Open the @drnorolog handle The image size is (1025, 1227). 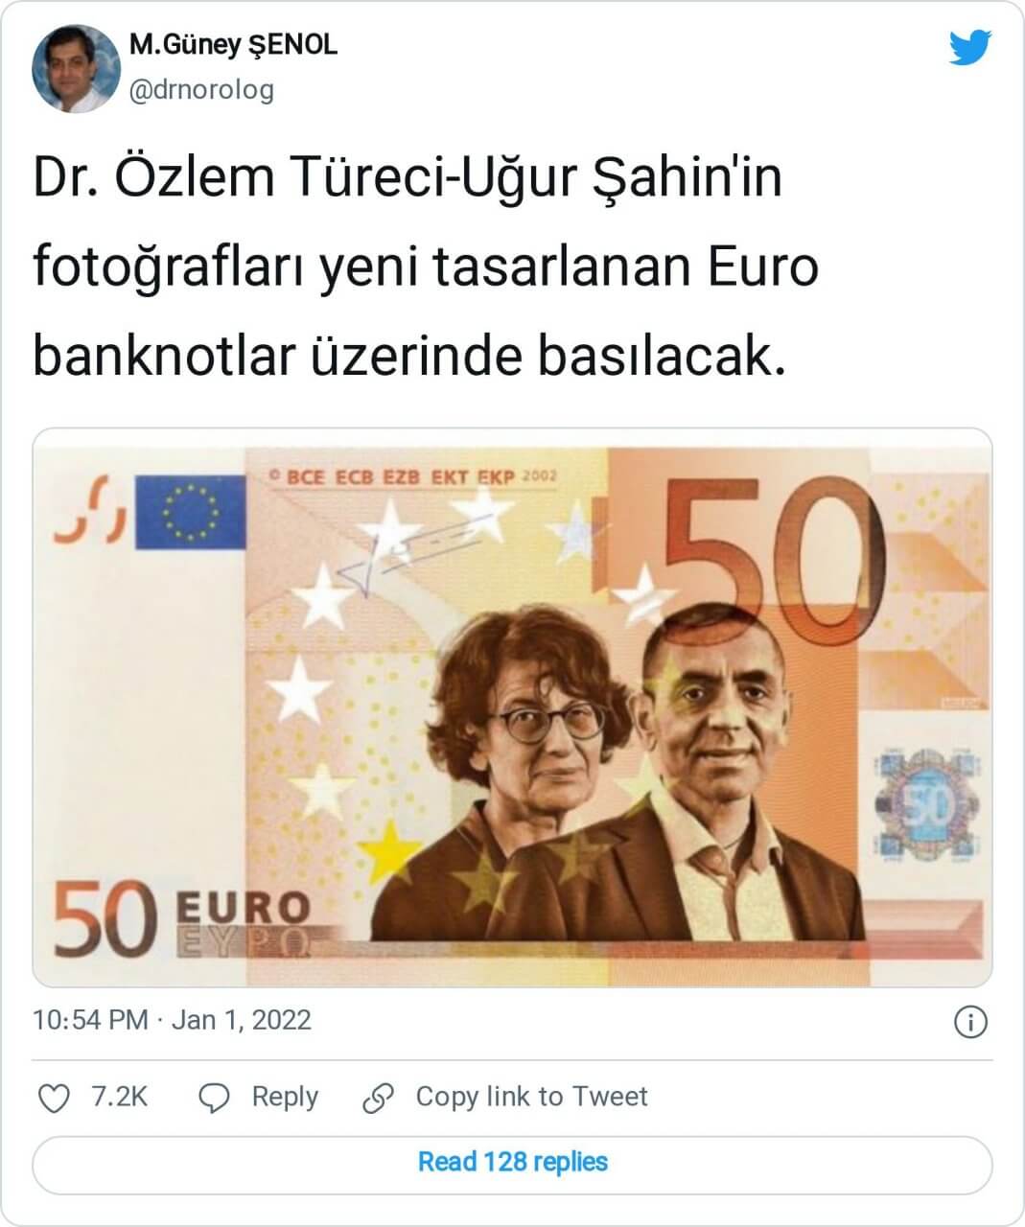click(x=201, y=90)
